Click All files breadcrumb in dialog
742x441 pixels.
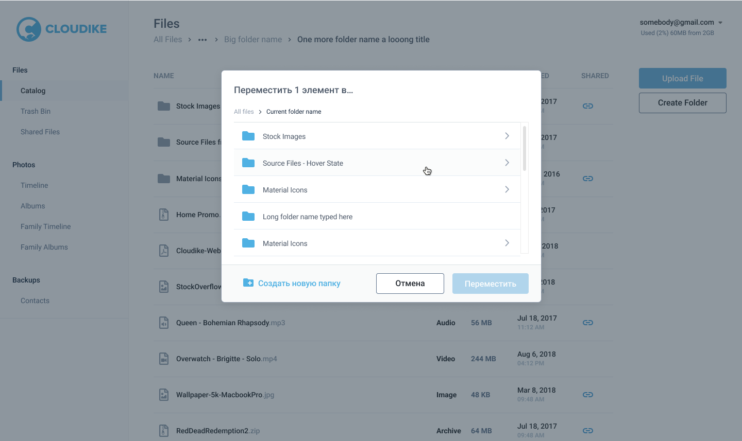click(244, 112)
